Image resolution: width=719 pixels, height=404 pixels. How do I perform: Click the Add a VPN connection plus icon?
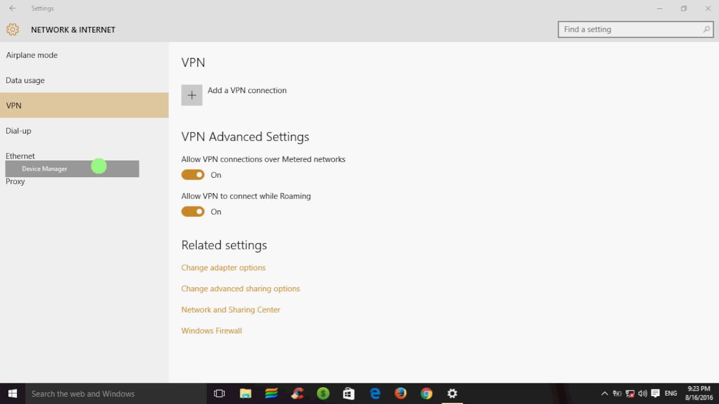pos(192,95)
